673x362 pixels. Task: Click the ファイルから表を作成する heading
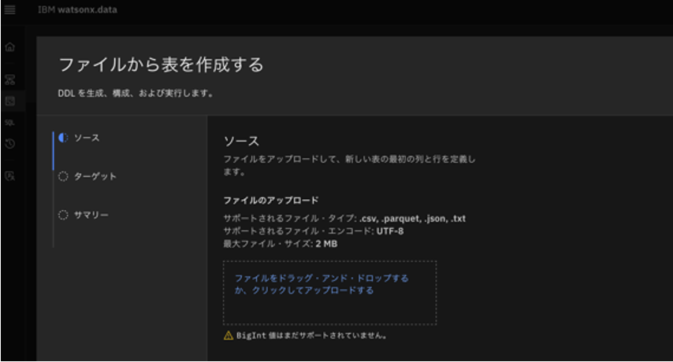(161, 65)
